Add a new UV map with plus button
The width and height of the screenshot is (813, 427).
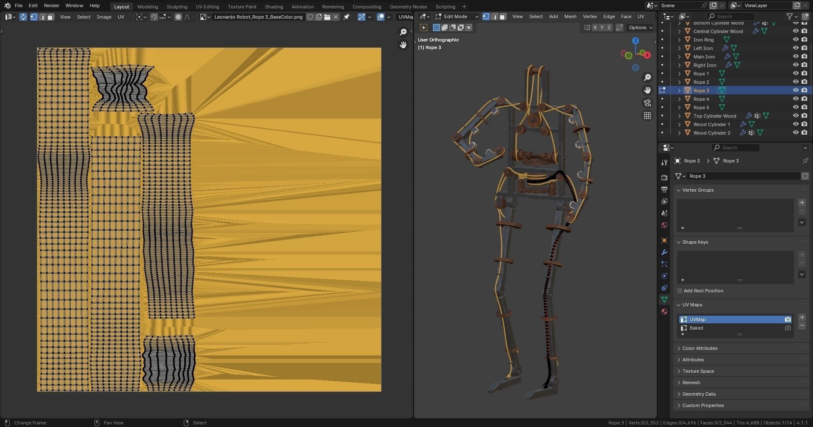coord(802,317)
